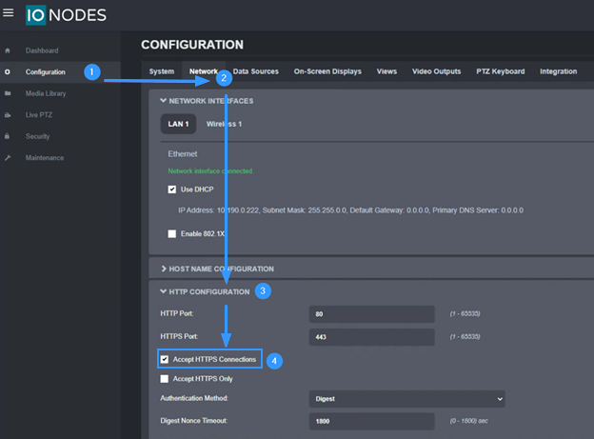Uncheck the Use DHCP checkbox

(x=172, y=190)
